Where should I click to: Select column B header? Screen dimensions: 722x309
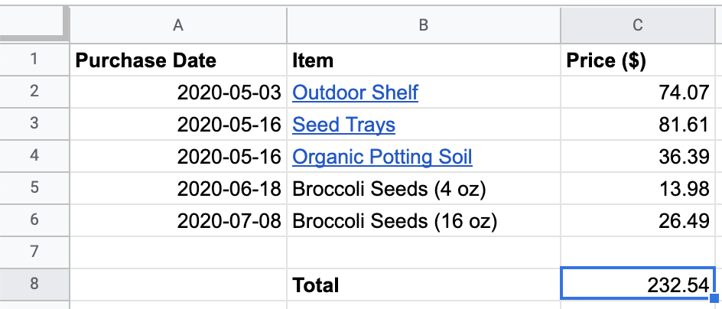[x=423, y=25]
